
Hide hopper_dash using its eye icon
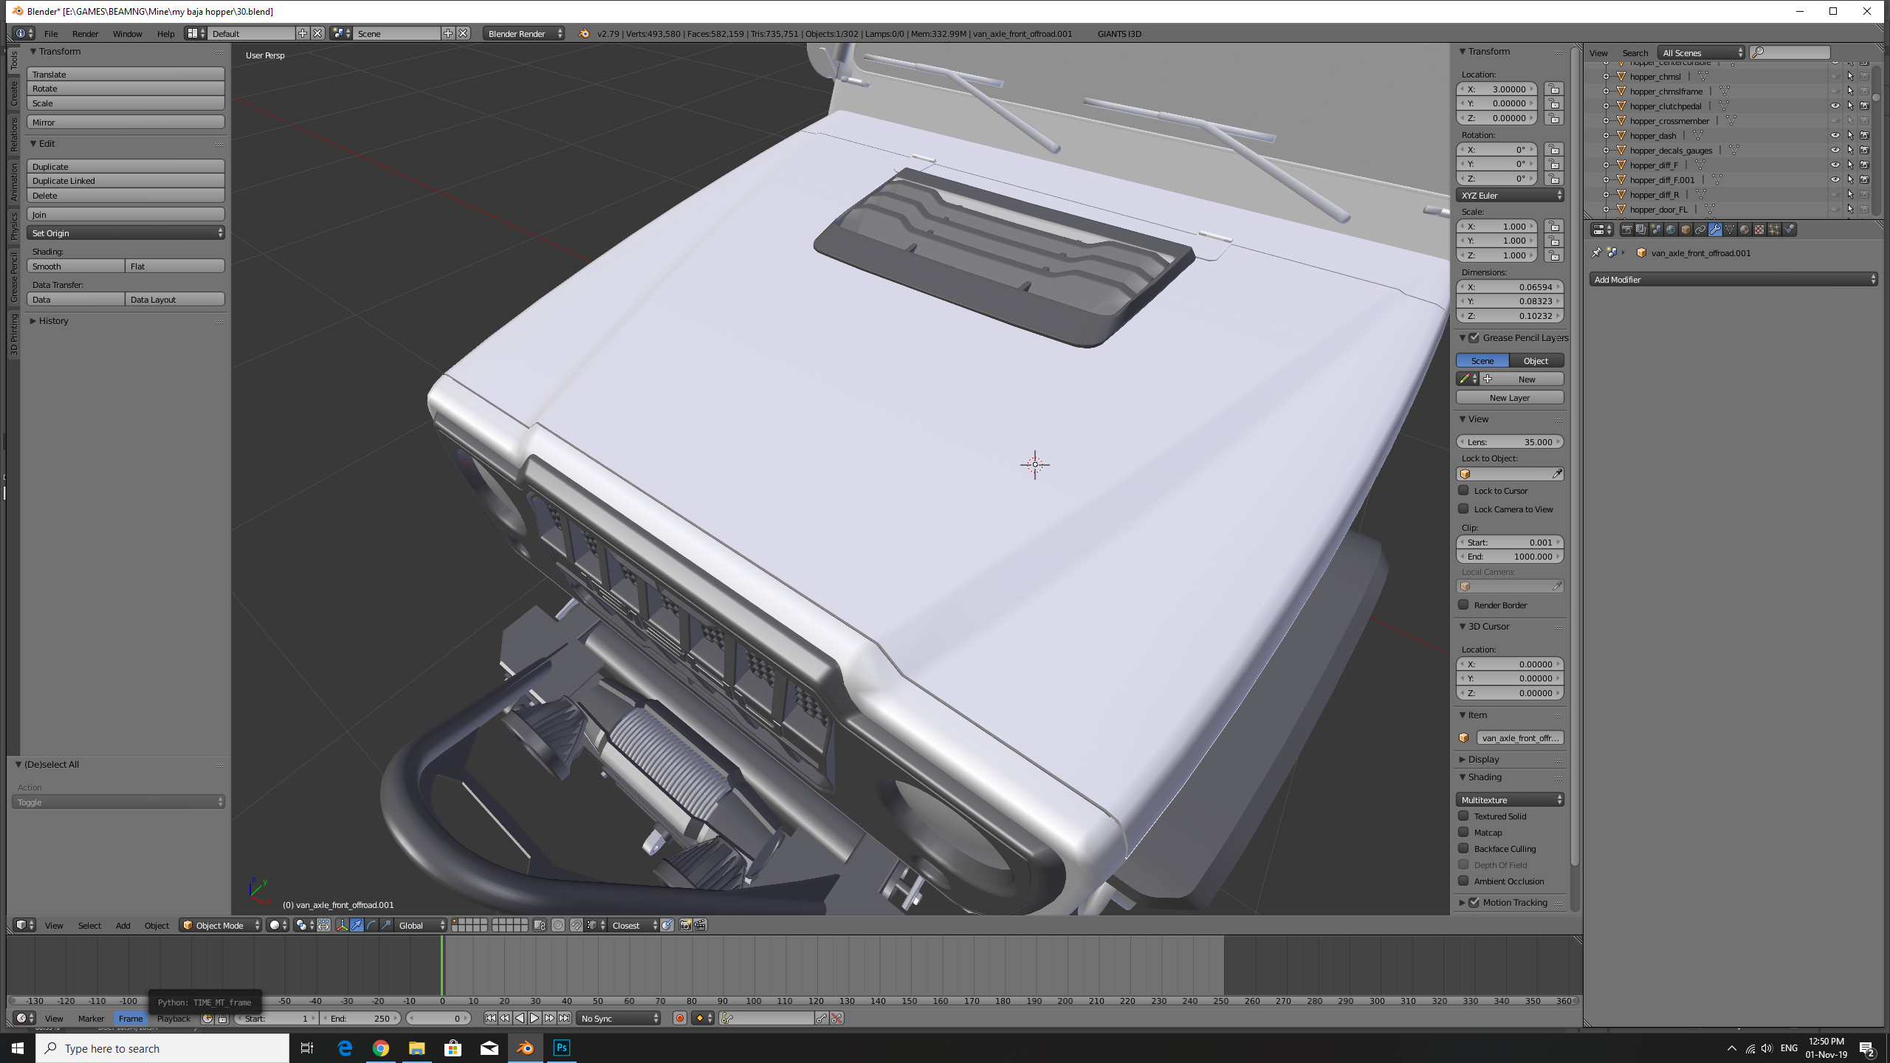point(1835,136)
